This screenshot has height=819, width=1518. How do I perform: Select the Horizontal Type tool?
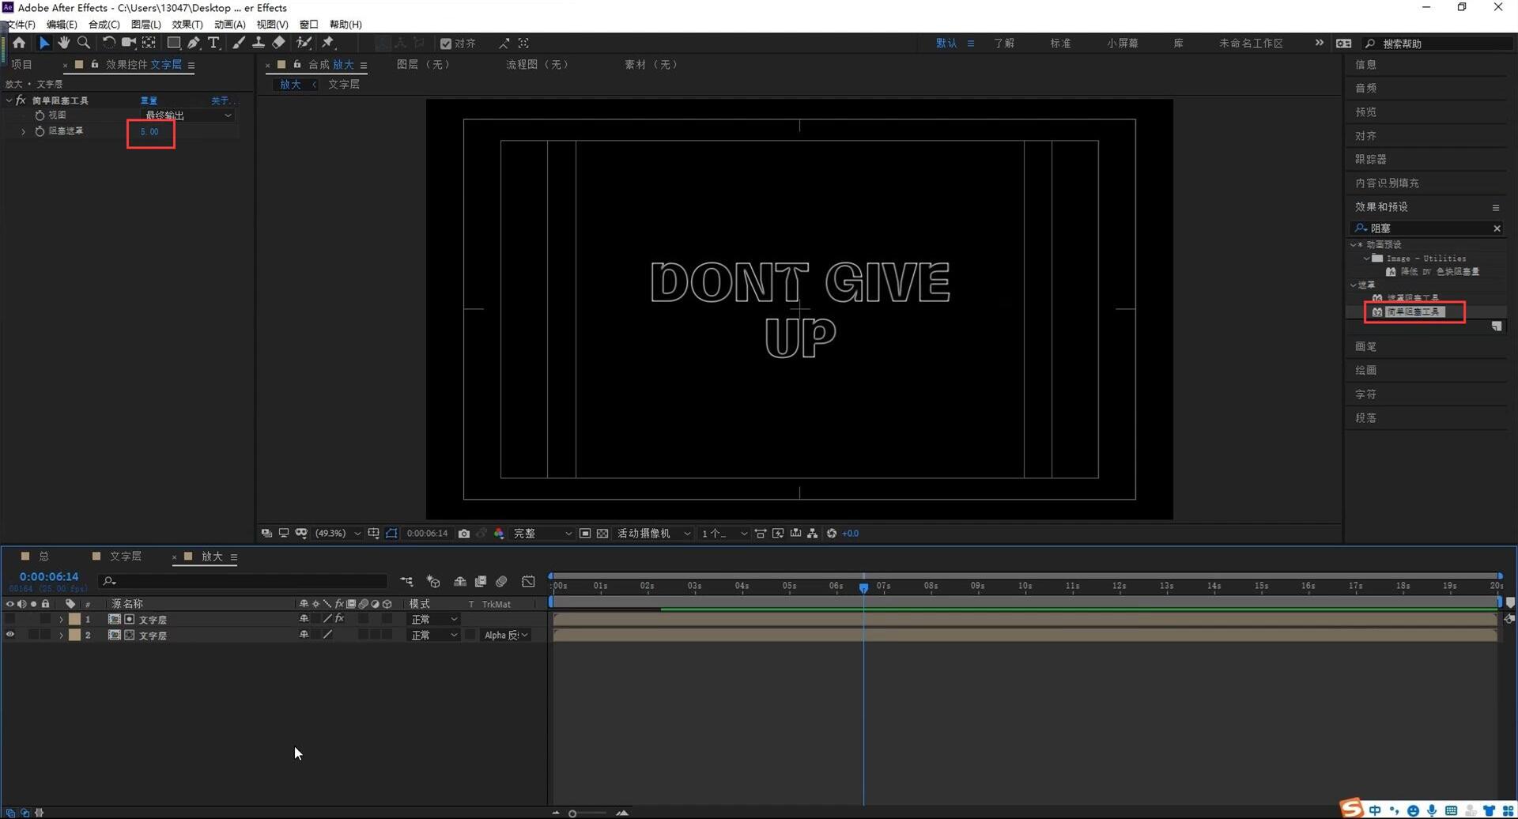click(x=213, y=43)
